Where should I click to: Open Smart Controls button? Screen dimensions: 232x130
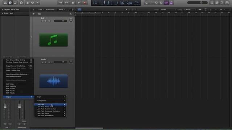coord(28,3)
